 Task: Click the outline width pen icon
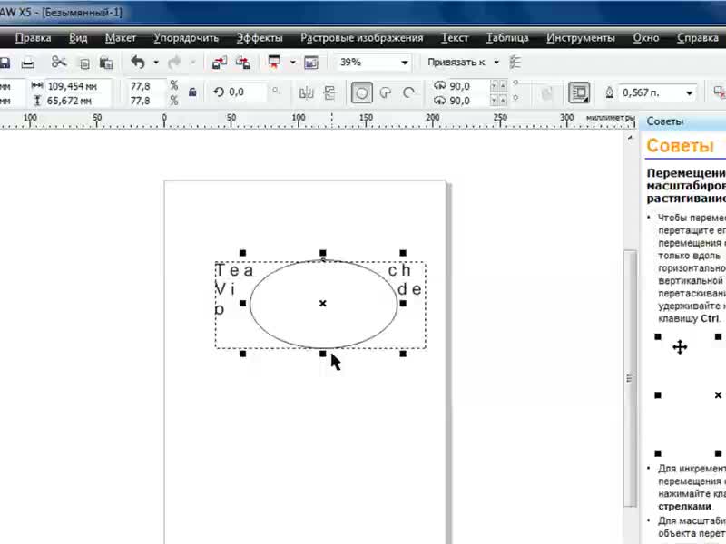pyautogui.click(x=610, y=93)
